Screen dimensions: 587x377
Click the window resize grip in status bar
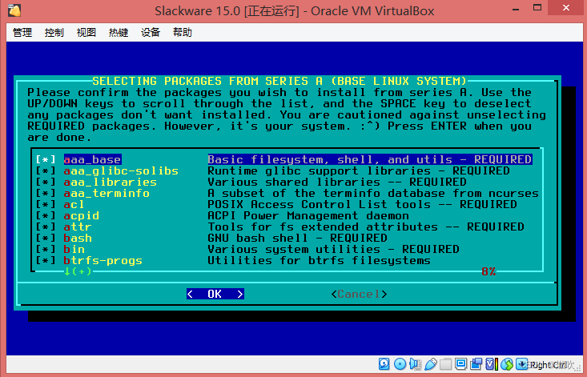point(577,368)
